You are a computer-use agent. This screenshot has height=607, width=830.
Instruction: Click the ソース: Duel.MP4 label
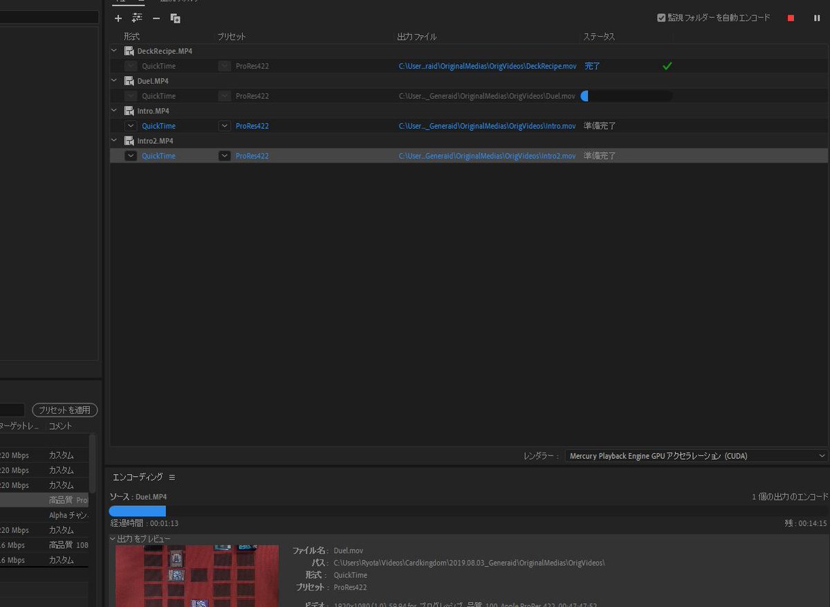(138, 497)
